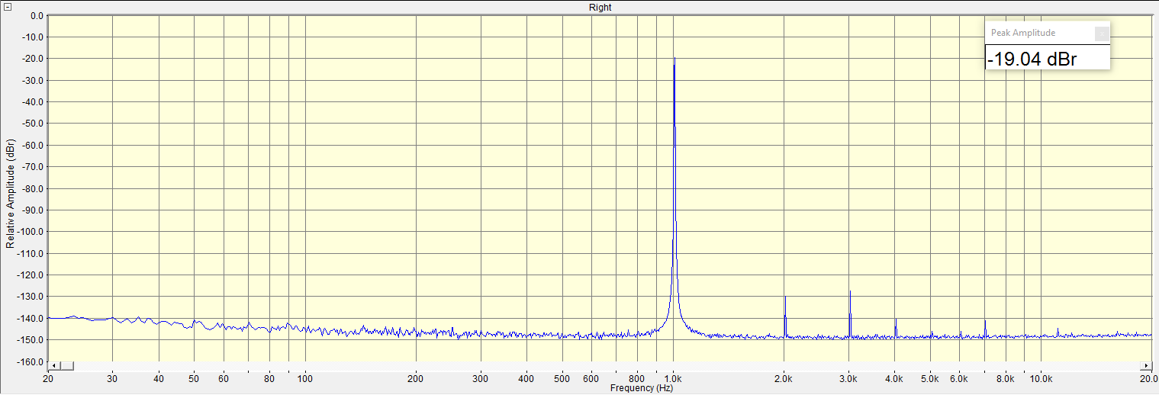Click the 'Right' graph title
The image size is (1159, 395).
point(600,7)
